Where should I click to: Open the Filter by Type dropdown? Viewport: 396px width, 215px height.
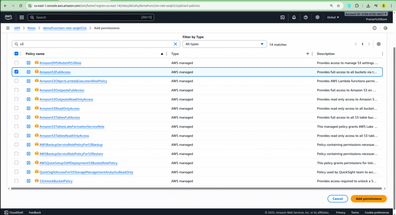click(x=225, y=44)
